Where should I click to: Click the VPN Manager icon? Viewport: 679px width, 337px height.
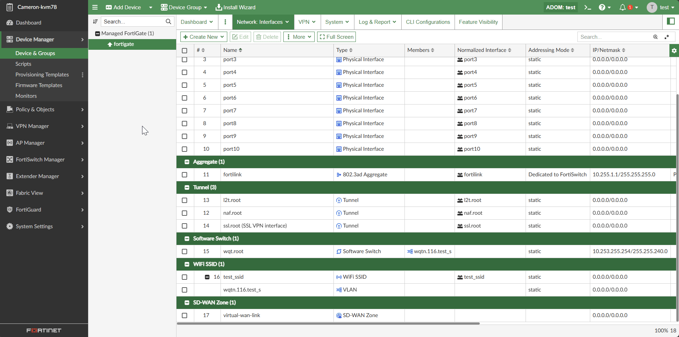pyautogui.click(x=10, y=126)
